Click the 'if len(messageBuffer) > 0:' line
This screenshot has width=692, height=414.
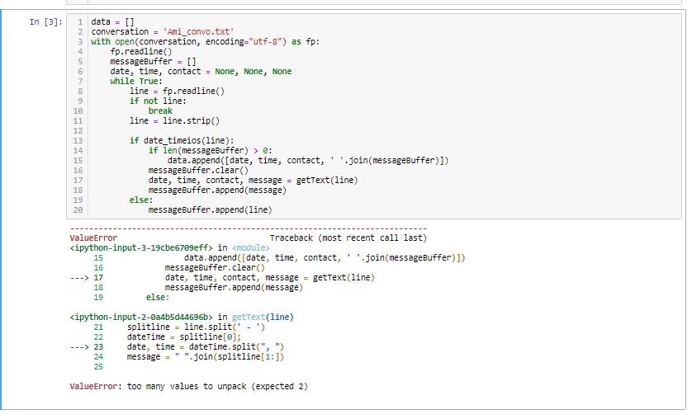pos(210,150)
